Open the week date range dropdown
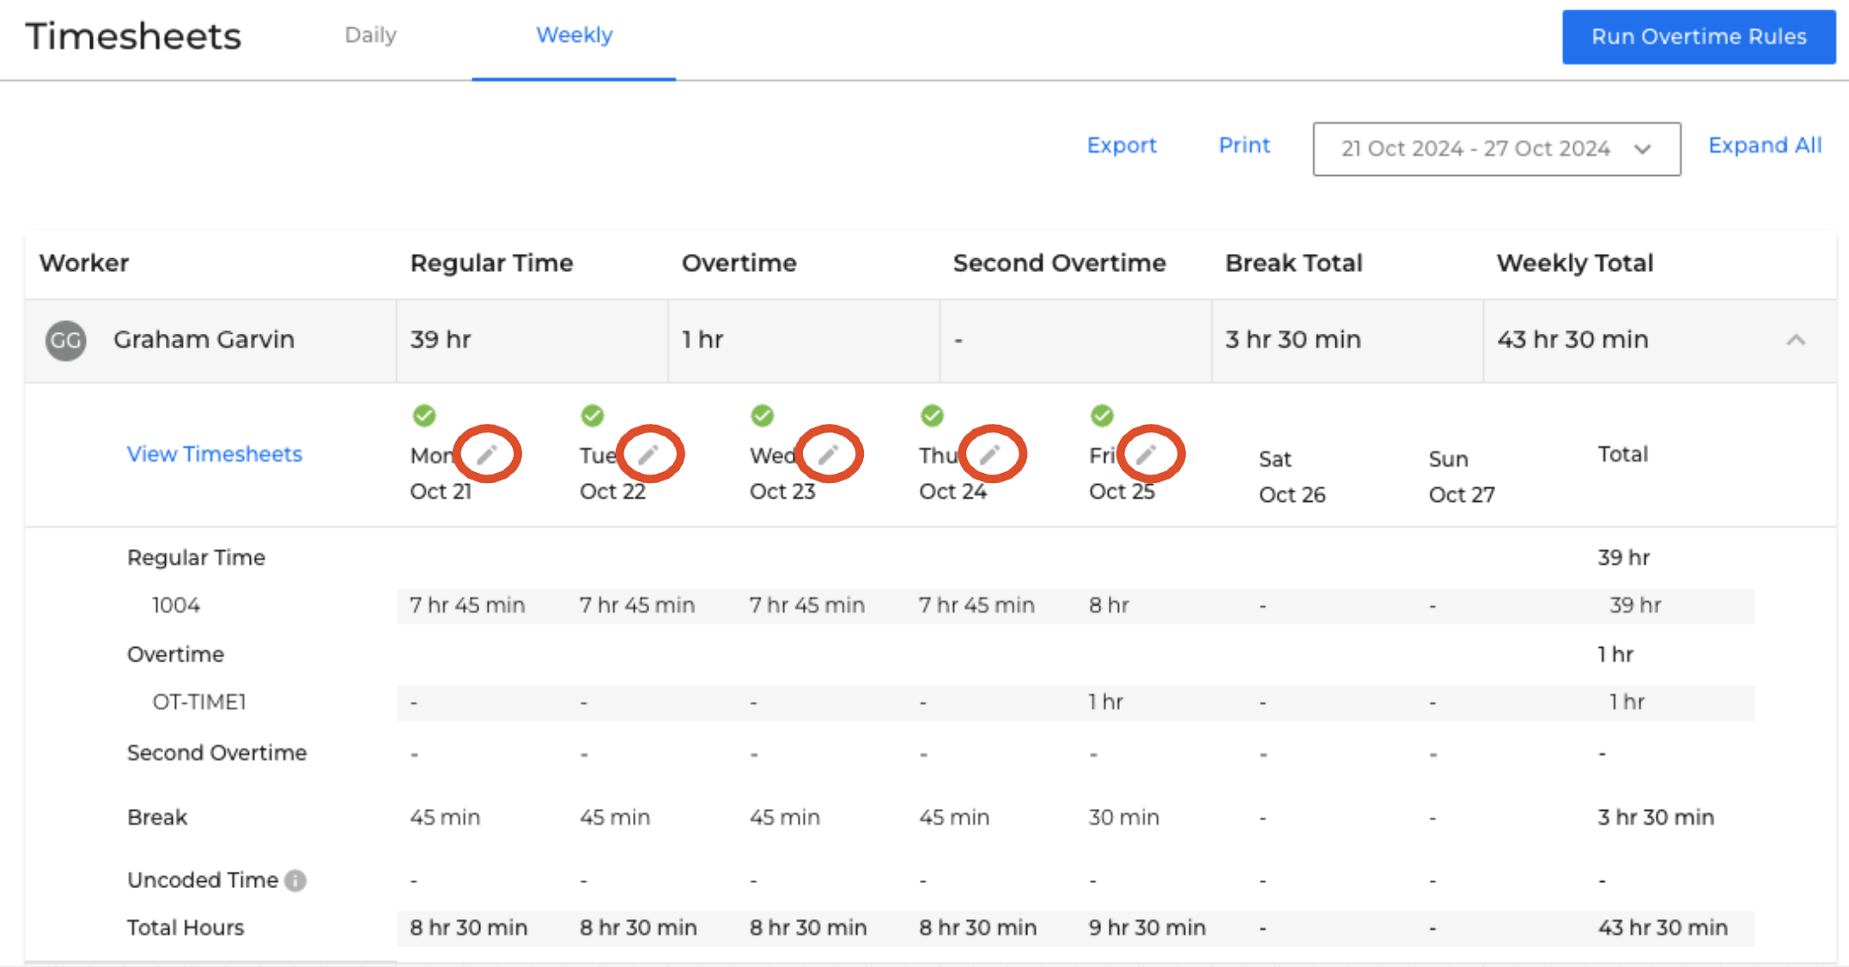Image resolution: width=1849 pixels, height=967 pixels. pos(1496,149)
